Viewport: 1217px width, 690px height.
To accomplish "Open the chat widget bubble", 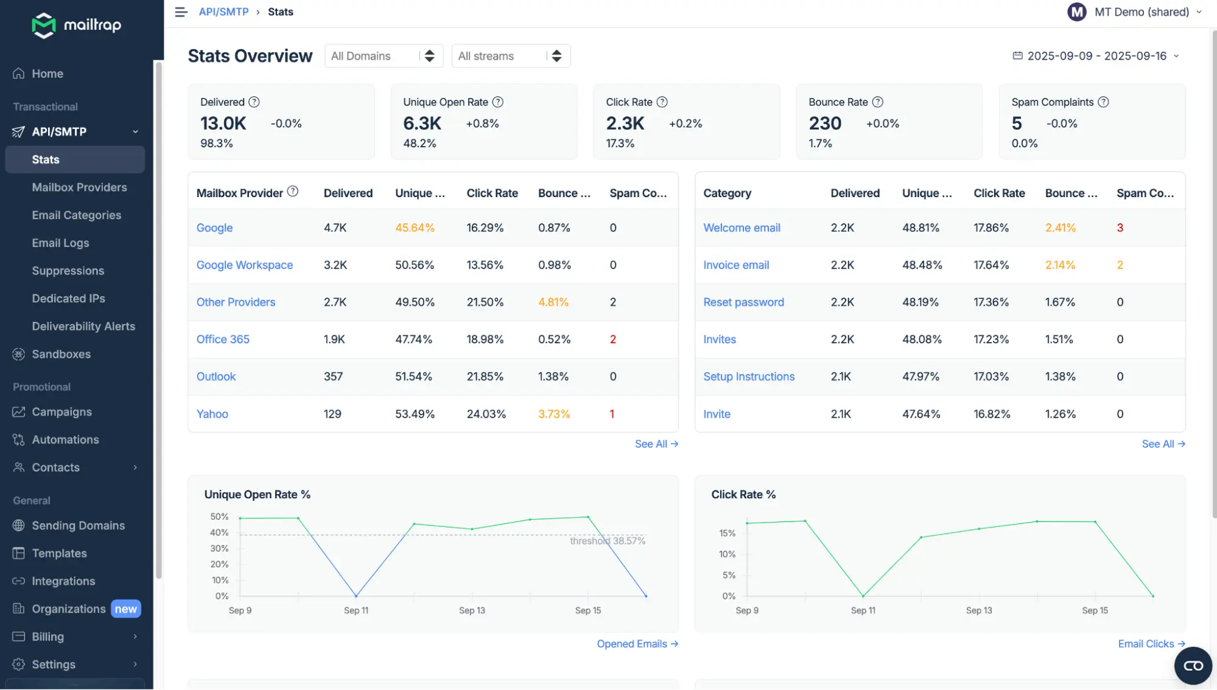I will pyautogui.click(x=1192, y=665).
